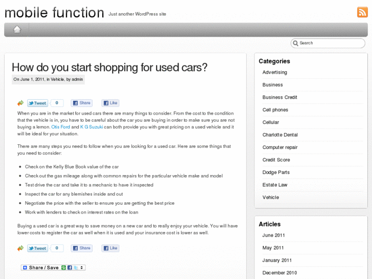Screen dimensions: 372x279
Task: Open the Otis Ford link
Action: pos(61,127)
